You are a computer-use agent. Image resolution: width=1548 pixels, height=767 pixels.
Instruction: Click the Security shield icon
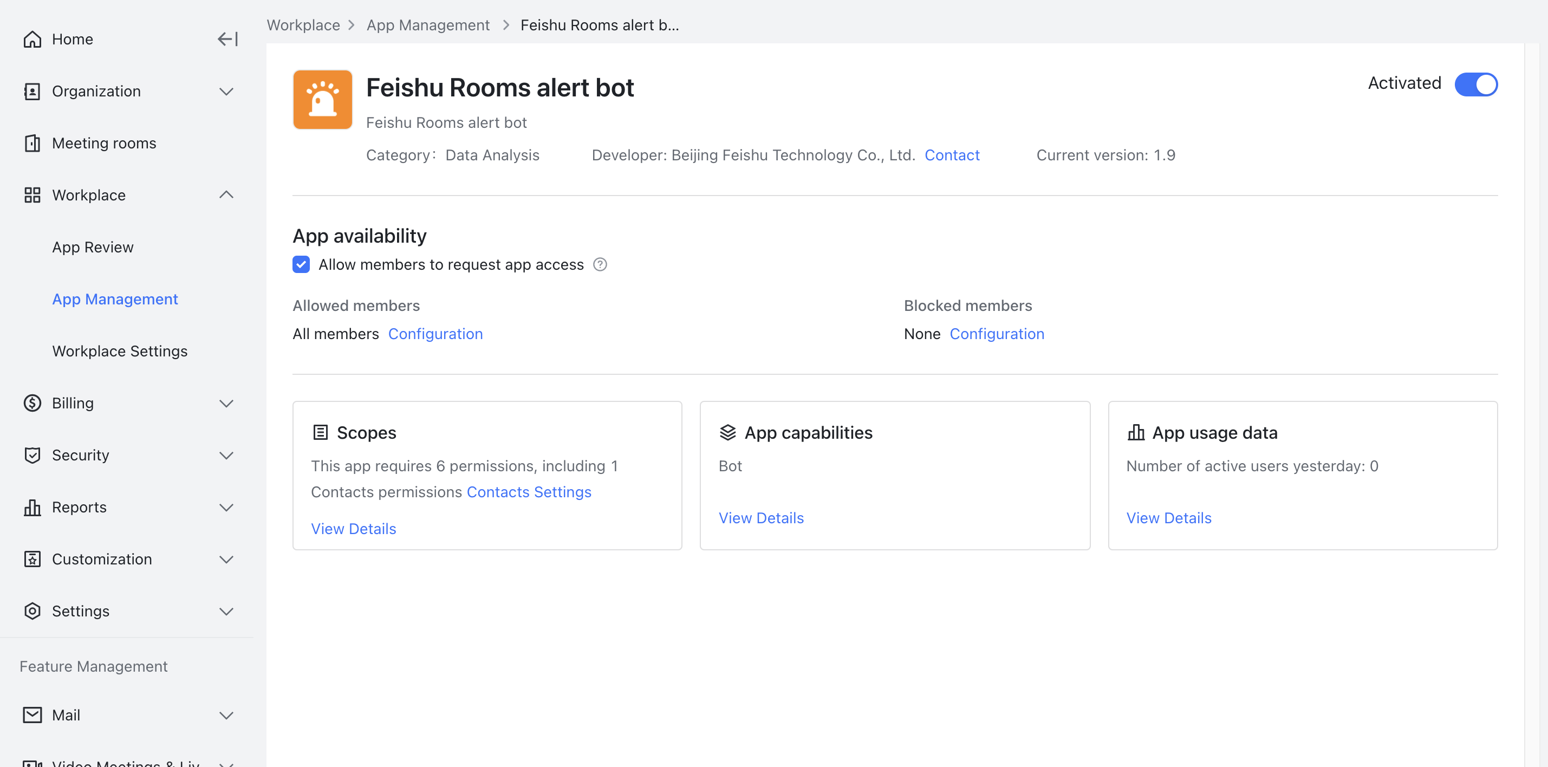[x=32, y=455]
